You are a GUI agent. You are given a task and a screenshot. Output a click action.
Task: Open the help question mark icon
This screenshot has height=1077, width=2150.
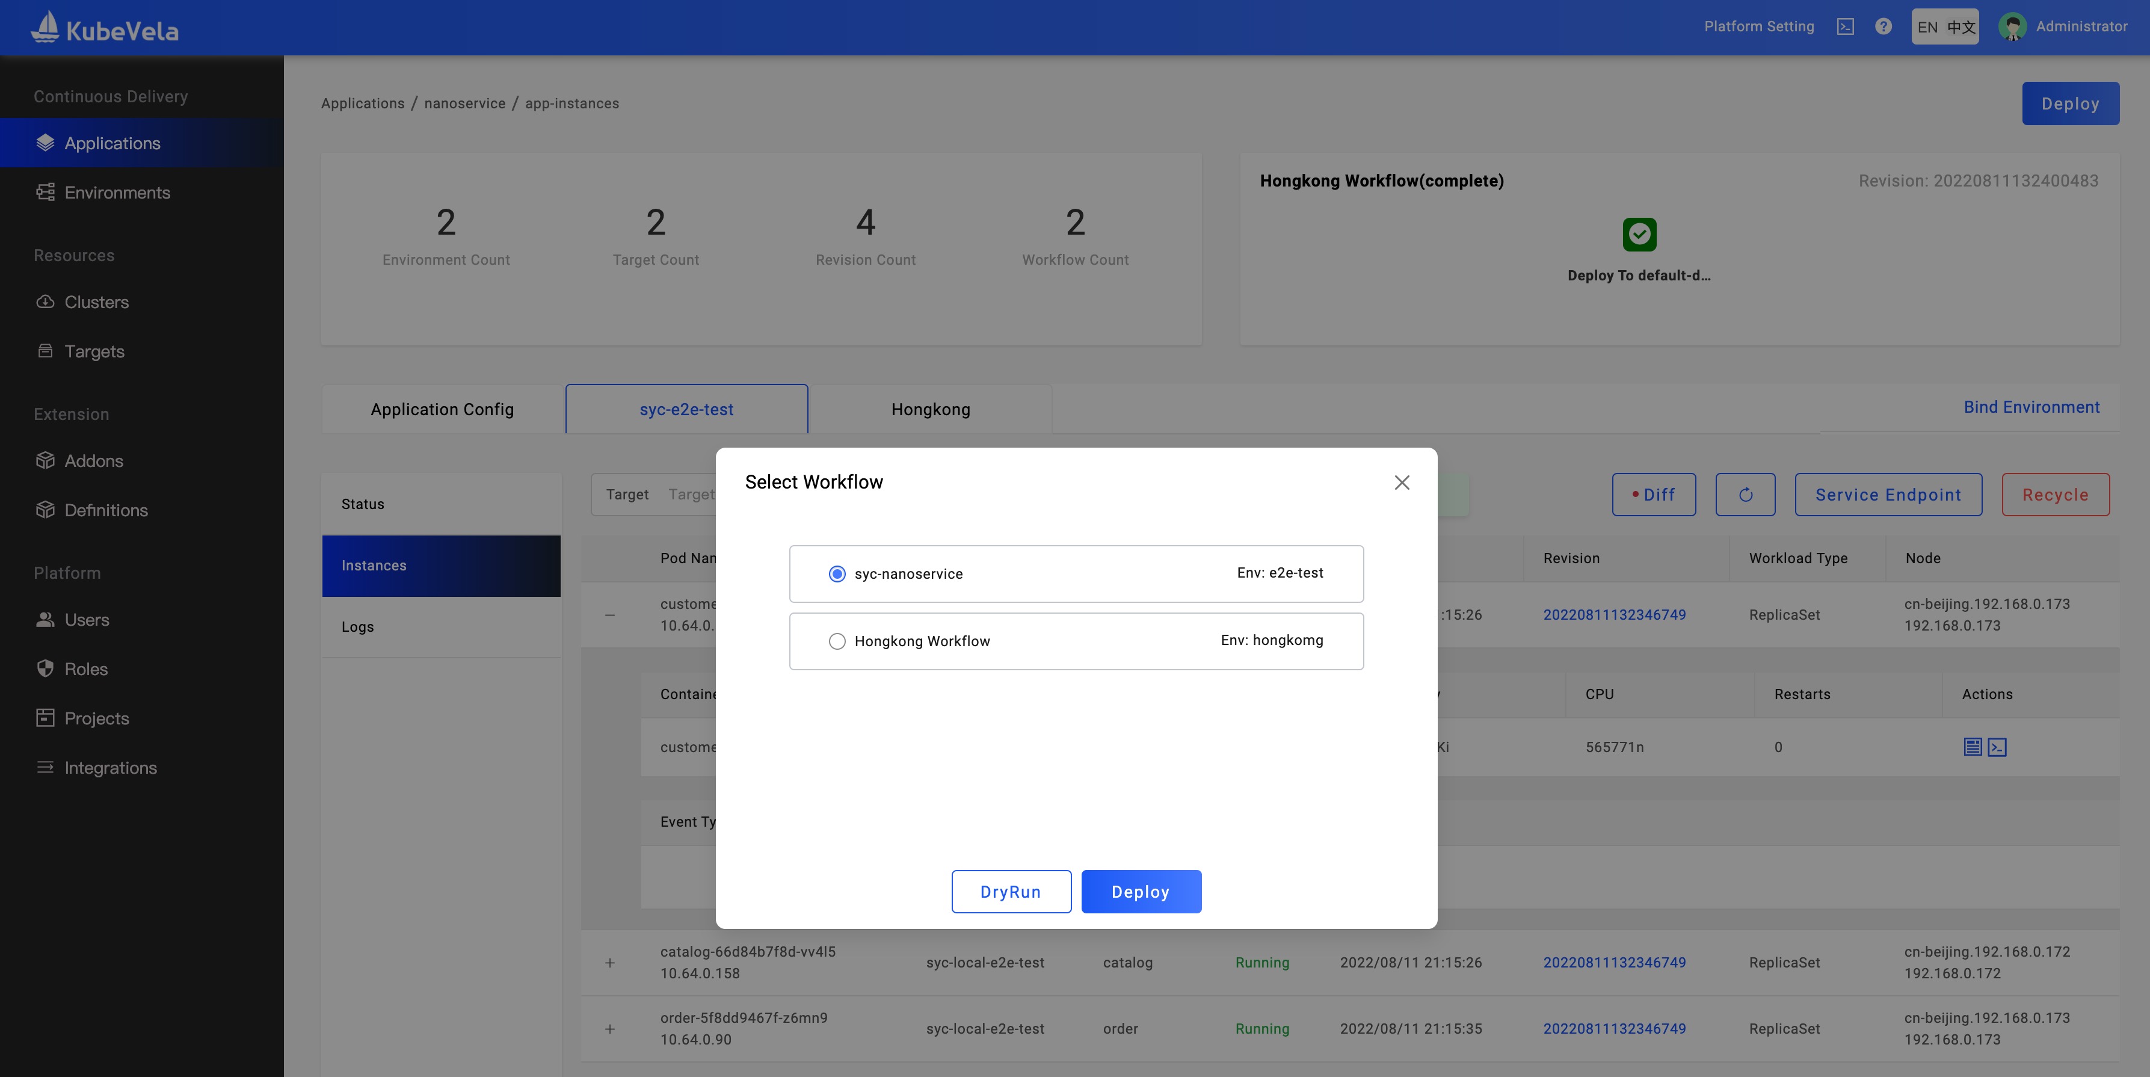click(x=1883, y=26)
